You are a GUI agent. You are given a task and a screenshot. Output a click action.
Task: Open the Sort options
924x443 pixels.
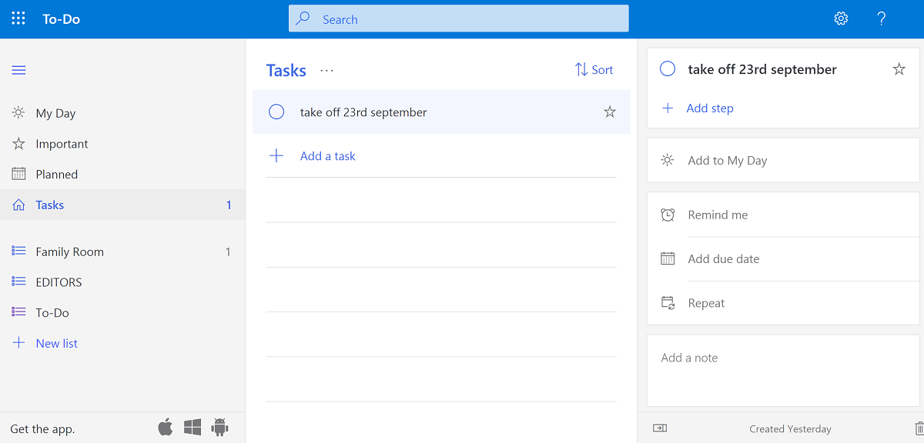(594, 70)
